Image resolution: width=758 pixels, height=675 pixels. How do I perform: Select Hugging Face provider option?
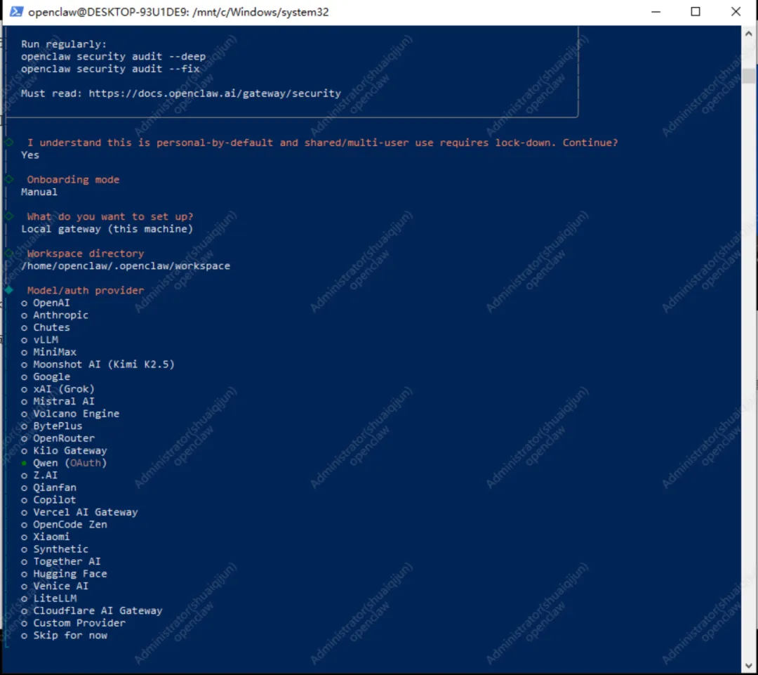(65, 574)
